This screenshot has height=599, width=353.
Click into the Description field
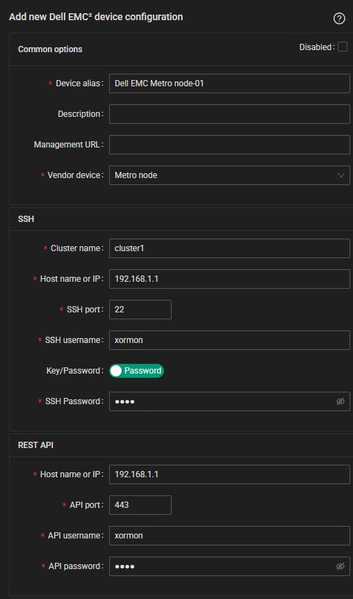[229, 114]
